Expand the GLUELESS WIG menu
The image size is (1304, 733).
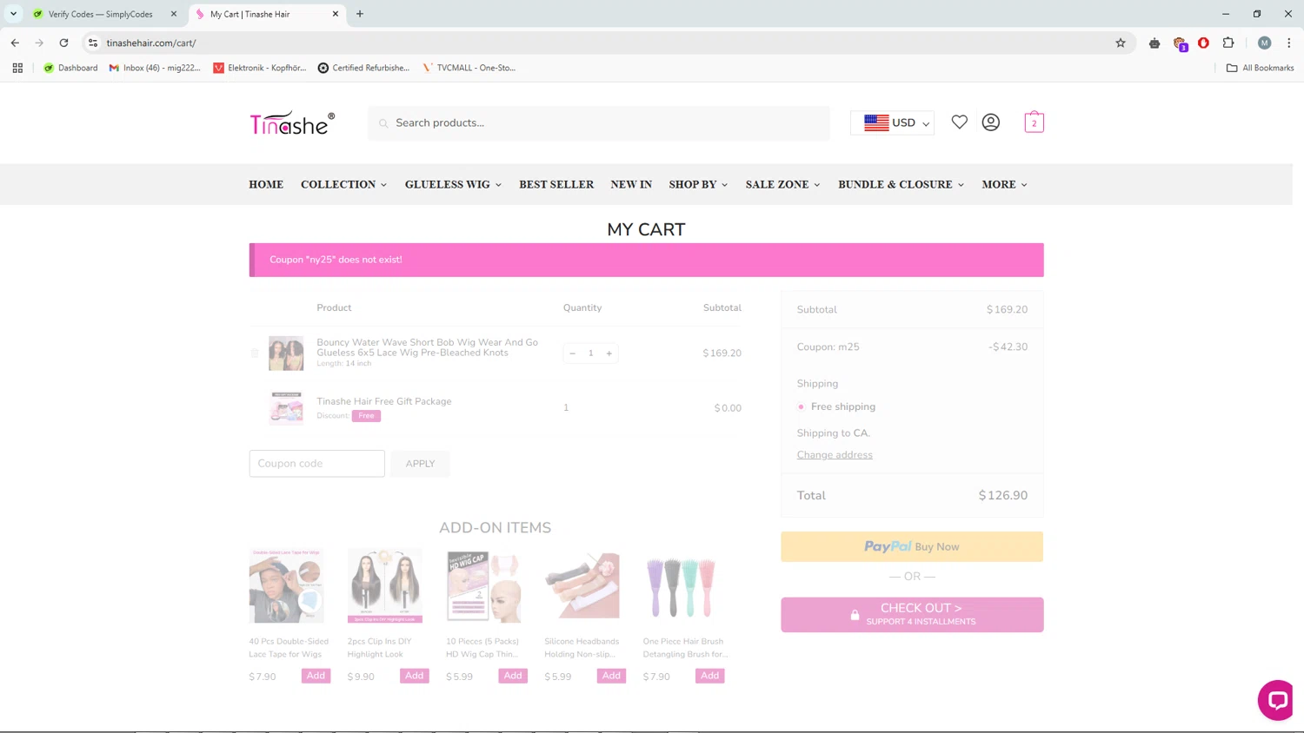[x=453, y=184]
